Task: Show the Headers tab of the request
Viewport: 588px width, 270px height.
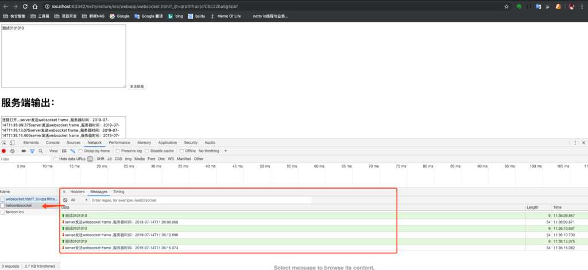Action: click(78, 191)
